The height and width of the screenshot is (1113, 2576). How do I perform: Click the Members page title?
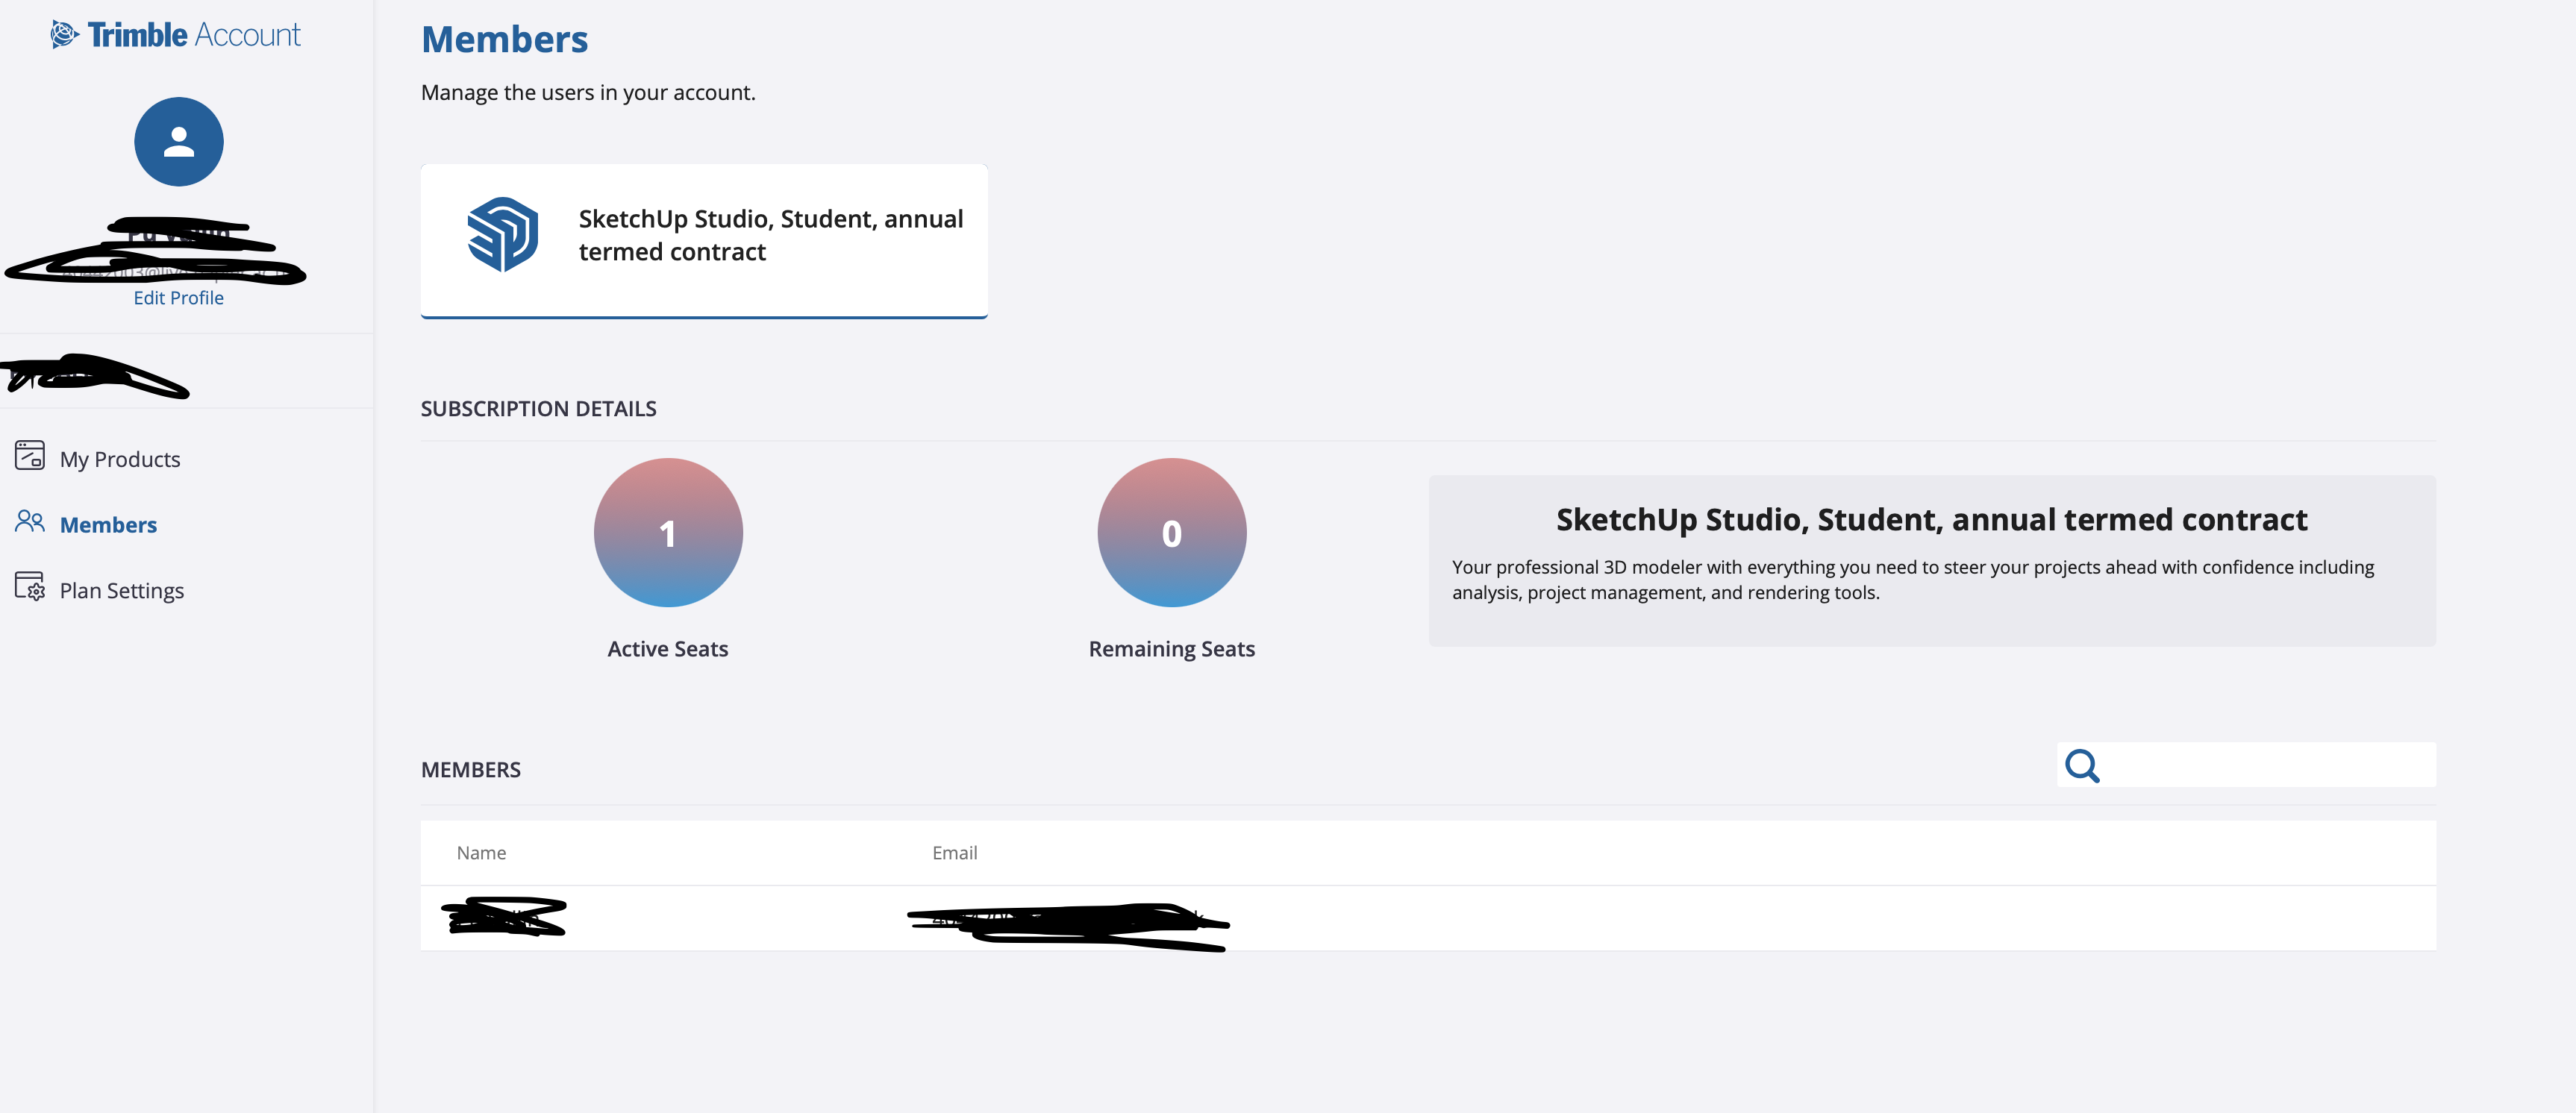pyautogui.click(x=505, y=40)
